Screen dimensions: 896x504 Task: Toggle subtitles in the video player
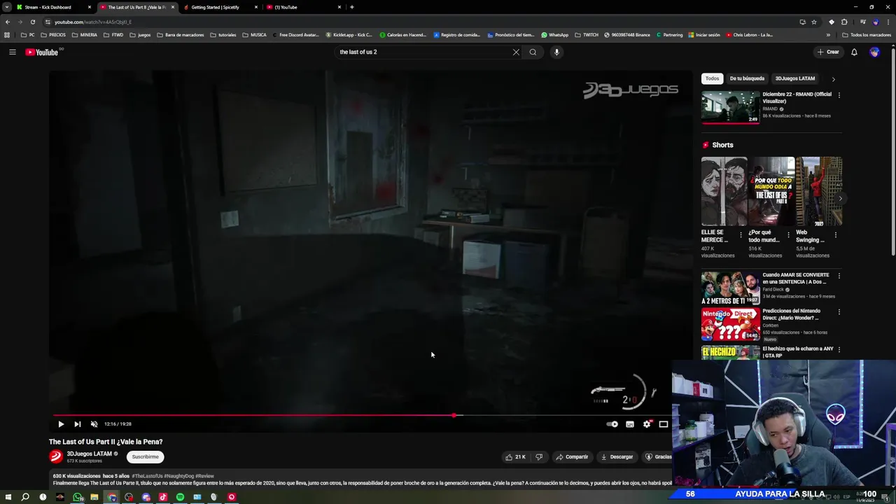point(630,424)
